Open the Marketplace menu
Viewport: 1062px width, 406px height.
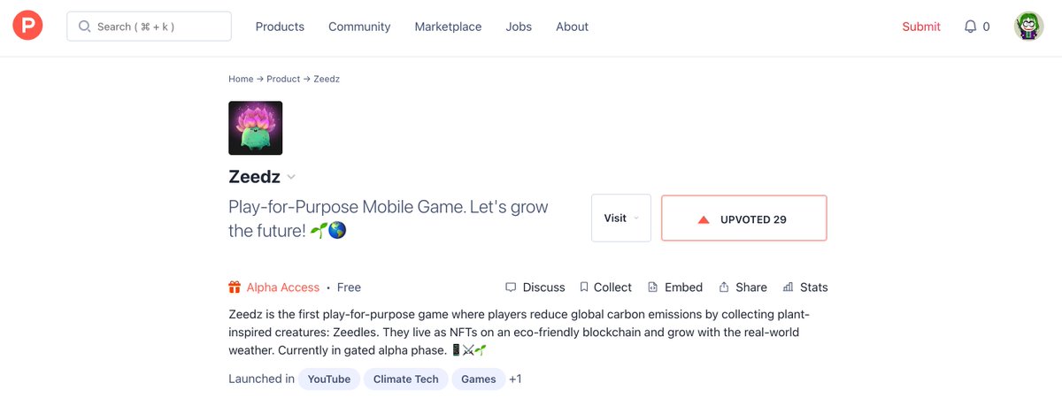point(448,27)
